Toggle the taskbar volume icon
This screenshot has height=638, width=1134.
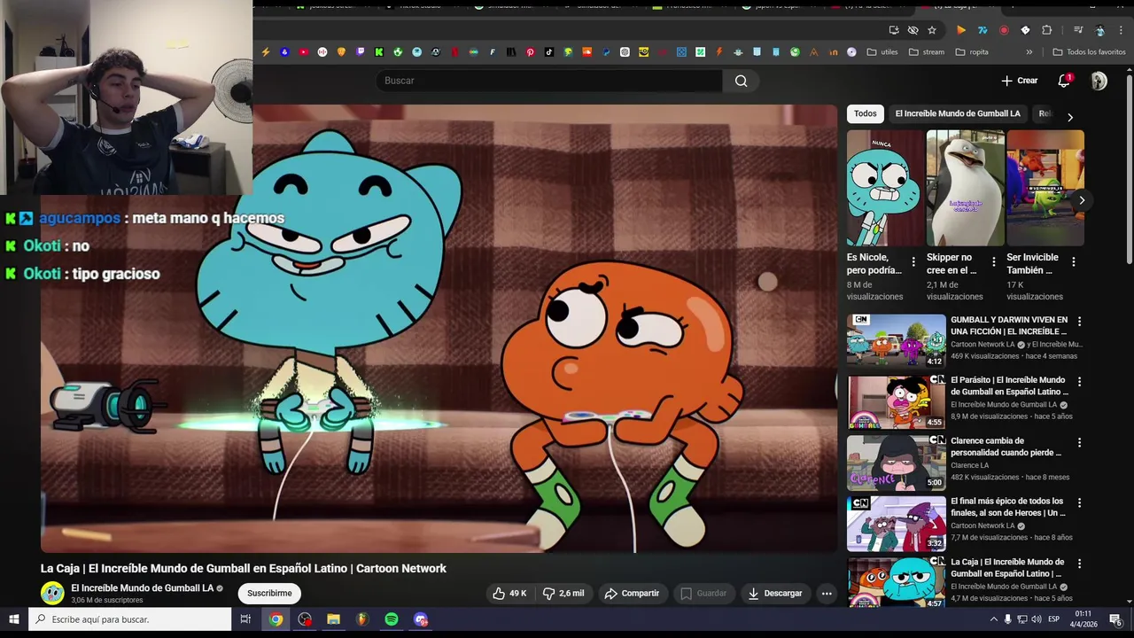[x=1037, y=619]
